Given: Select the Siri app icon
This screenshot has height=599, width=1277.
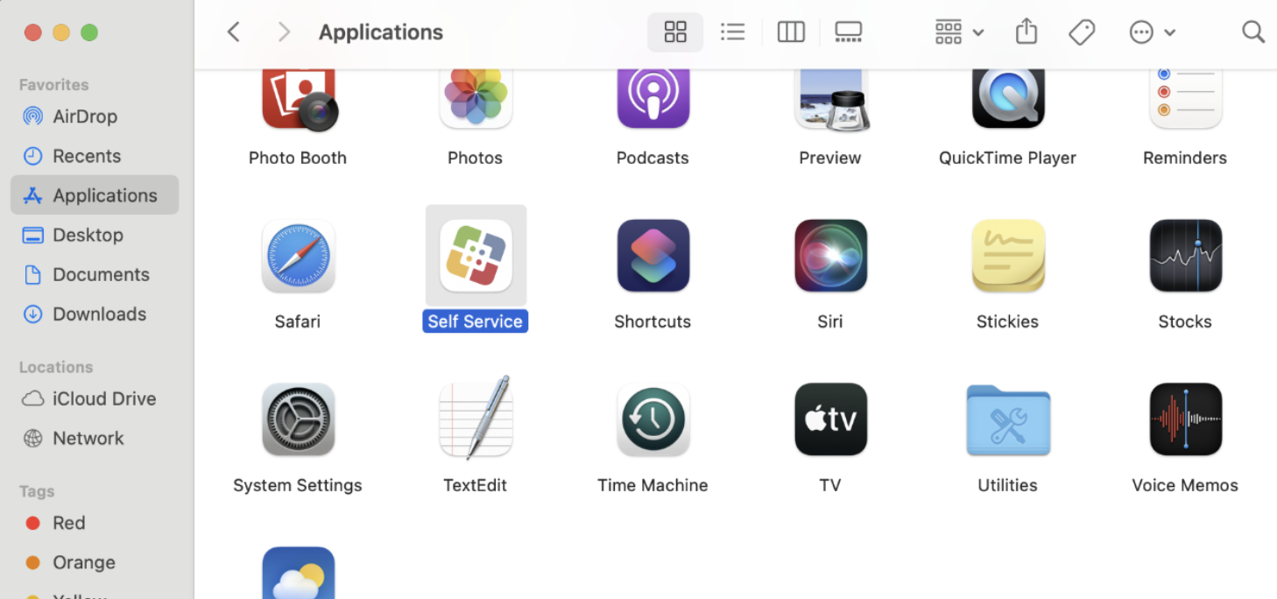Looking at the screenshot, I should [x=831, y=256].
